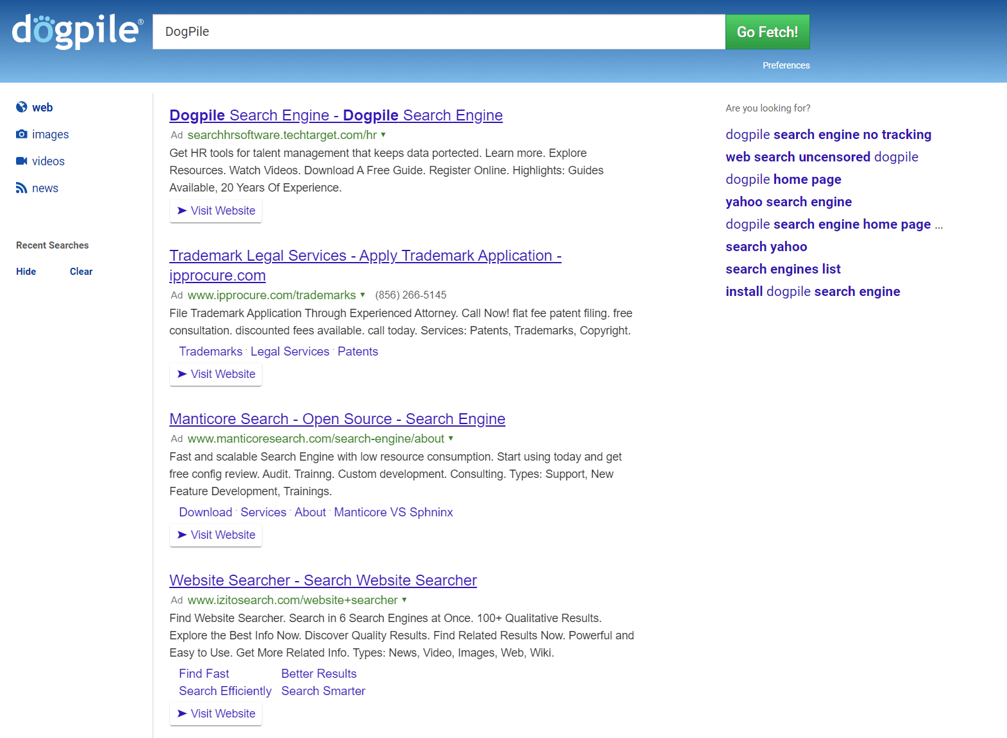Open the Patents sitelink
Screen dimensions: 1007x738
click(x=358, y=352)
